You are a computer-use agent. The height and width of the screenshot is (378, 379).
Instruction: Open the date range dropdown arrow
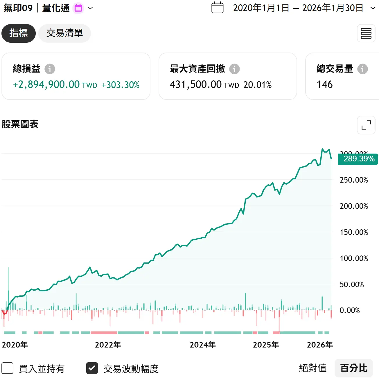pyautogui.click(x=373, y=8)
